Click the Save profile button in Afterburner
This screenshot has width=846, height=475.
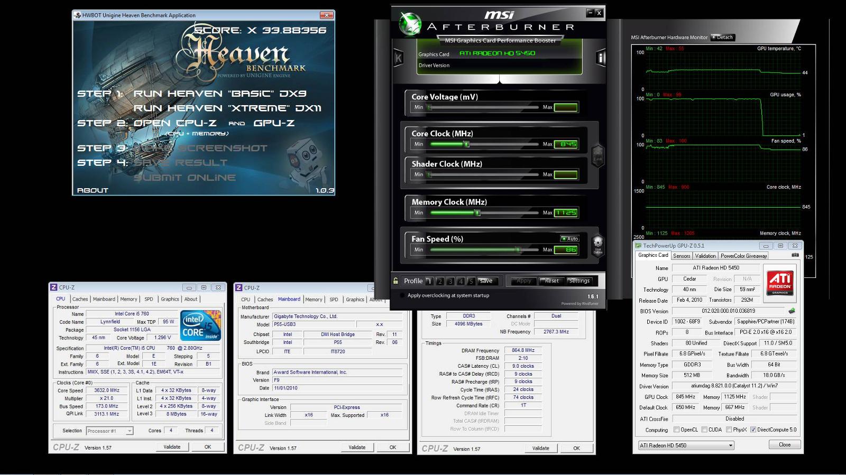(x=486, y=281)
